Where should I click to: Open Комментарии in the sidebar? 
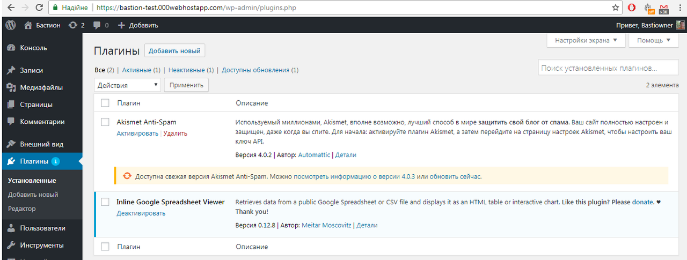click(x=41, y=122)
